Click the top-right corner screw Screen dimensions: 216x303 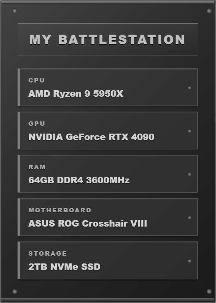[x=209, y=11]
